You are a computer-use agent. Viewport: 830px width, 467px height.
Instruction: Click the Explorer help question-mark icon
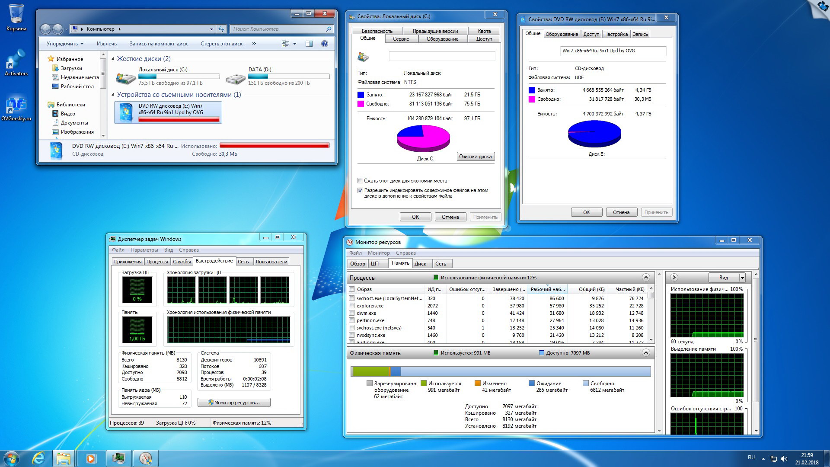coord(325,44)
